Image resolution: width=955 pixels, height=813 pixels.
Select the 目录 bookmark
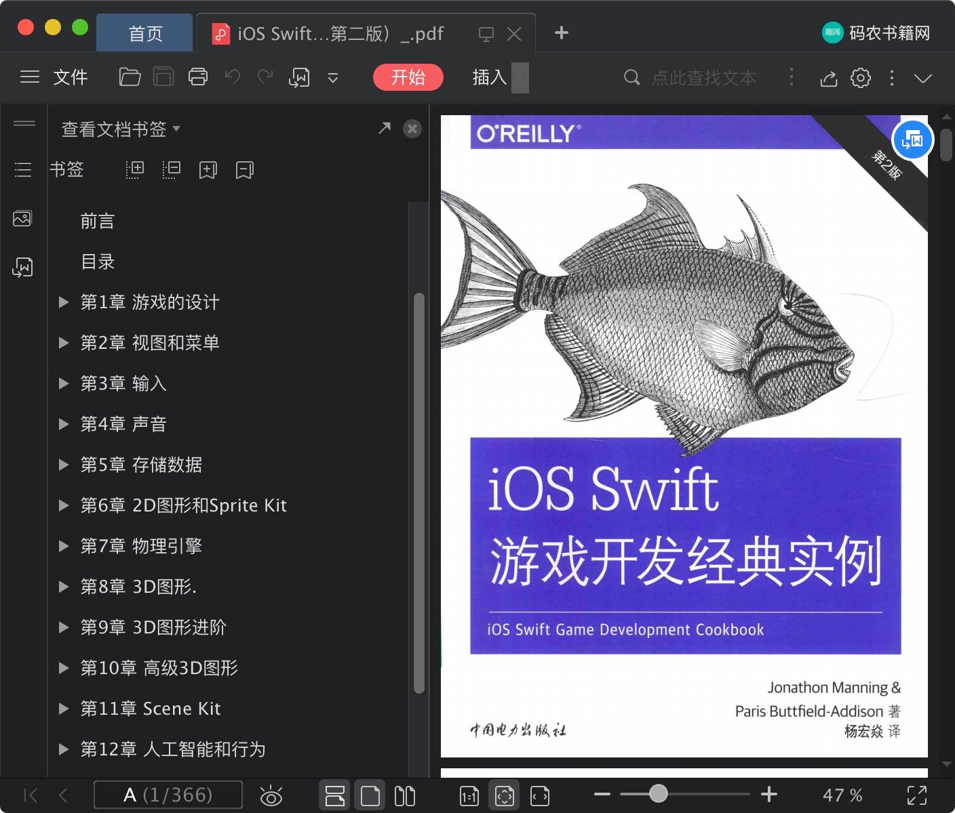98,262
